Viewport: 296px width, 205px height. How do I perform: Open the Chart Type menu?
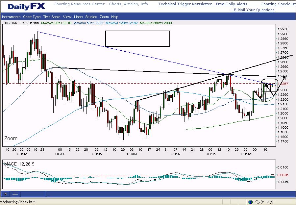pyautogui.click(x=32, y=17)
